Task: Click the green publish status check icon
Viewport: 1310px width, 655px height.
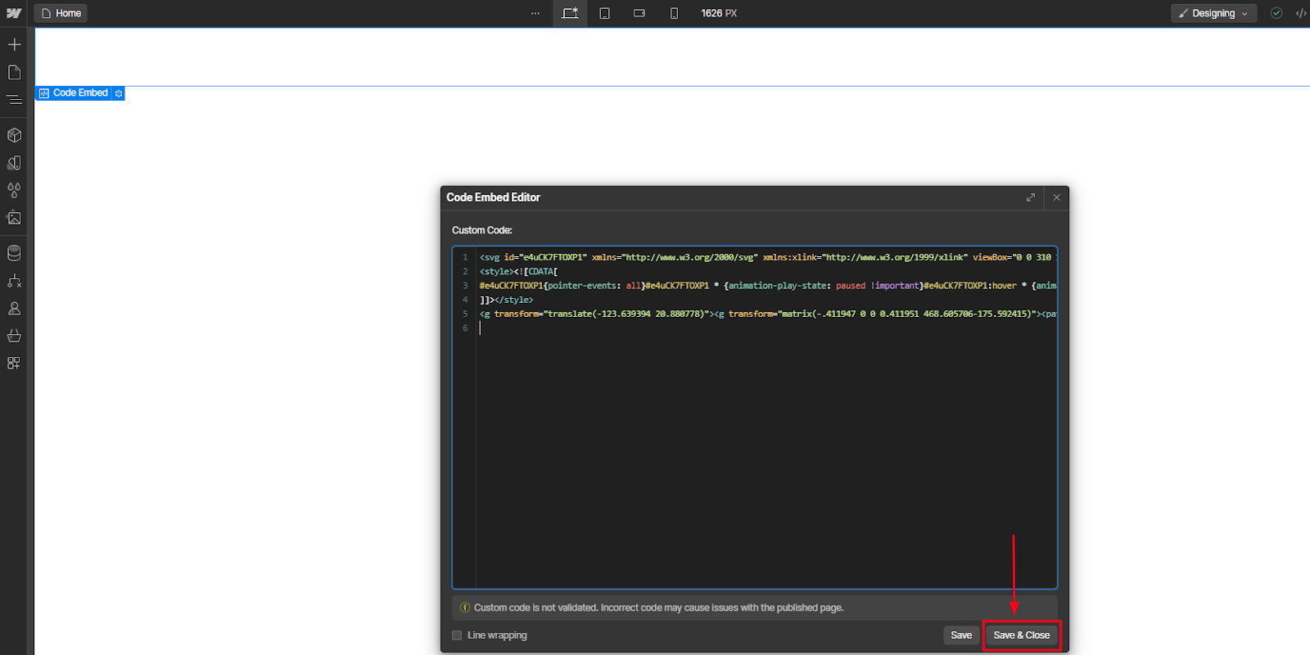Action: [1276, 13]
